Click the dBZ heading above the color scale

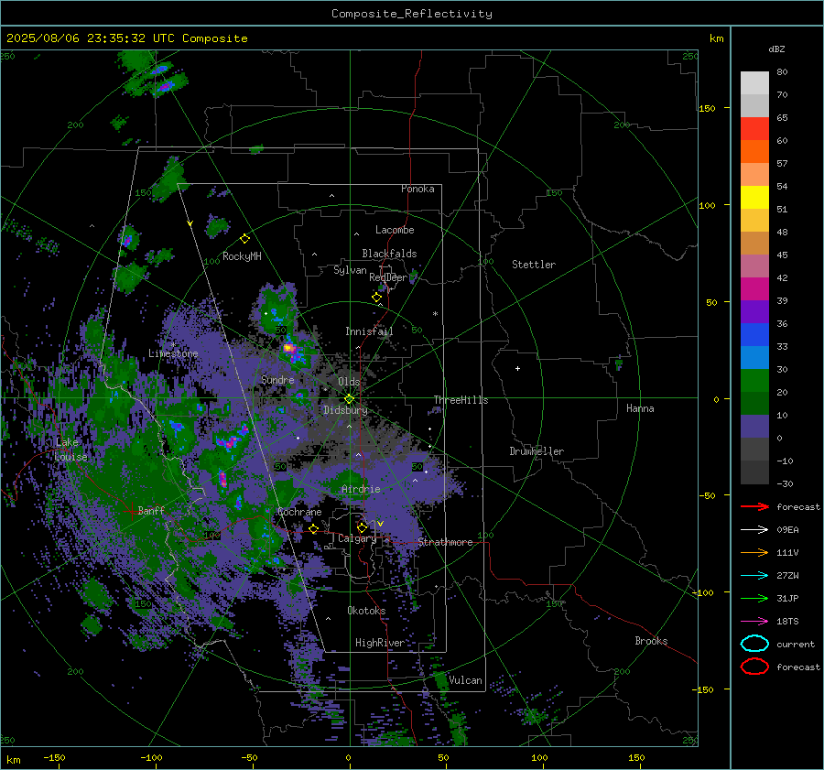pos(776,49)
